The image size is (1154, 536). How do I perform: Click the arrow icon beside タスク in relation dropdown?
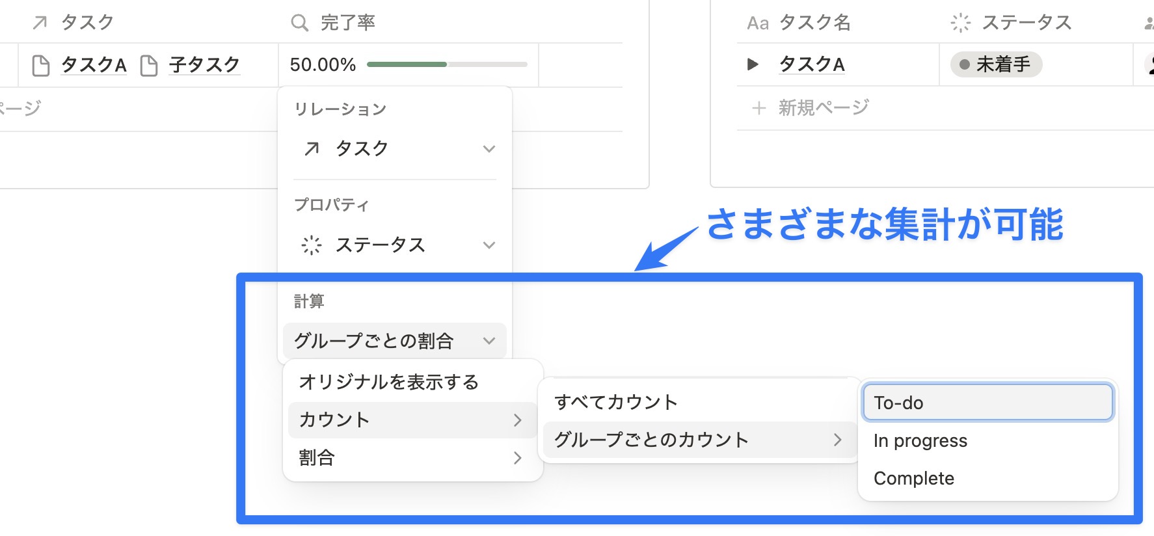click(312, 149)
